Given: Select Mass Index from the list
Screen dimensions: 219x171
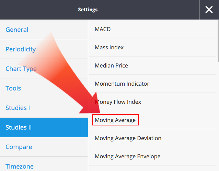Looking at the screenshot, I should pyautogui.click(x=109, y=47).
